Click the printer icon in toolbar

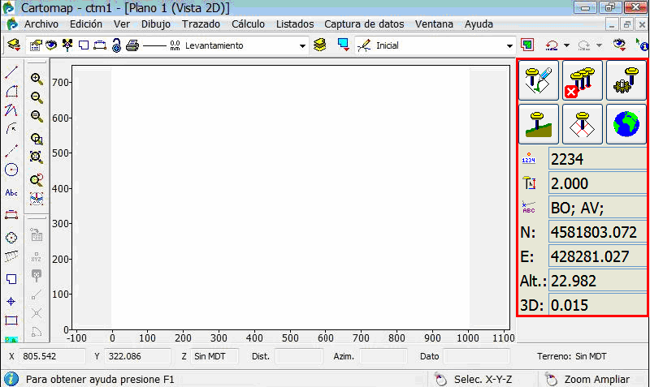132,45
